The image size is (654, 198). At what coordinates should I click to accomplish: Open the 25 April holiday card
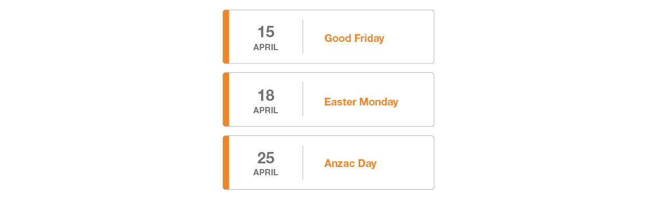click(x=329, y=163)
